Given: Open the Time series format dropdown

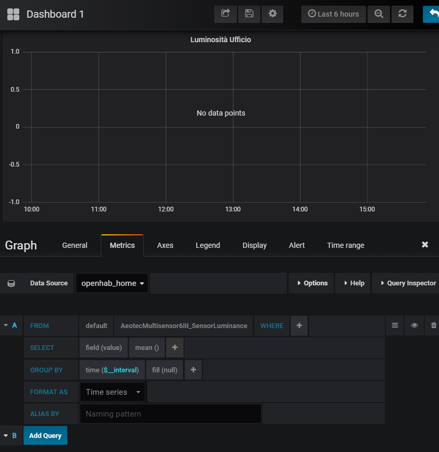Looking at the screenshot, I should click(112, 392).
